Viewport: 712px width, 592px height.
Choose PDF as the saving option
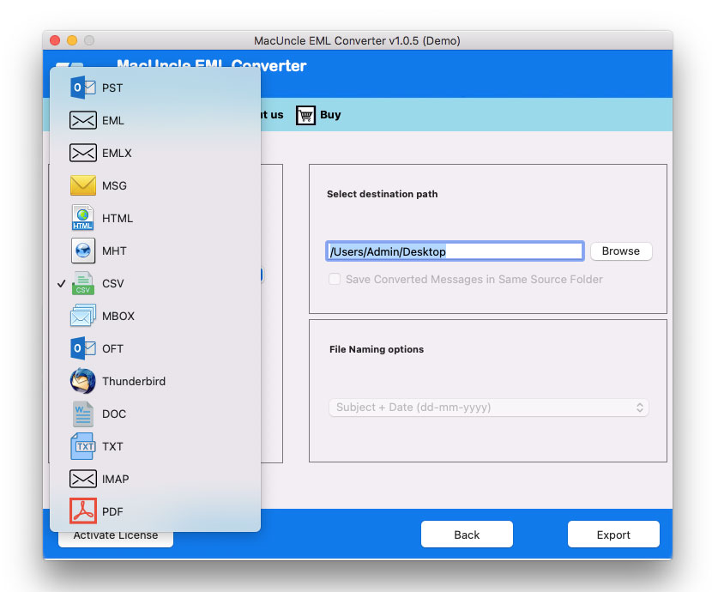coord(155,511)
